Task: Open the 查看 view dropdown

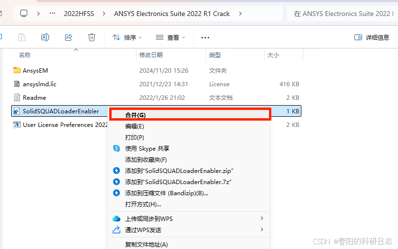Action: tap(170, 37)
